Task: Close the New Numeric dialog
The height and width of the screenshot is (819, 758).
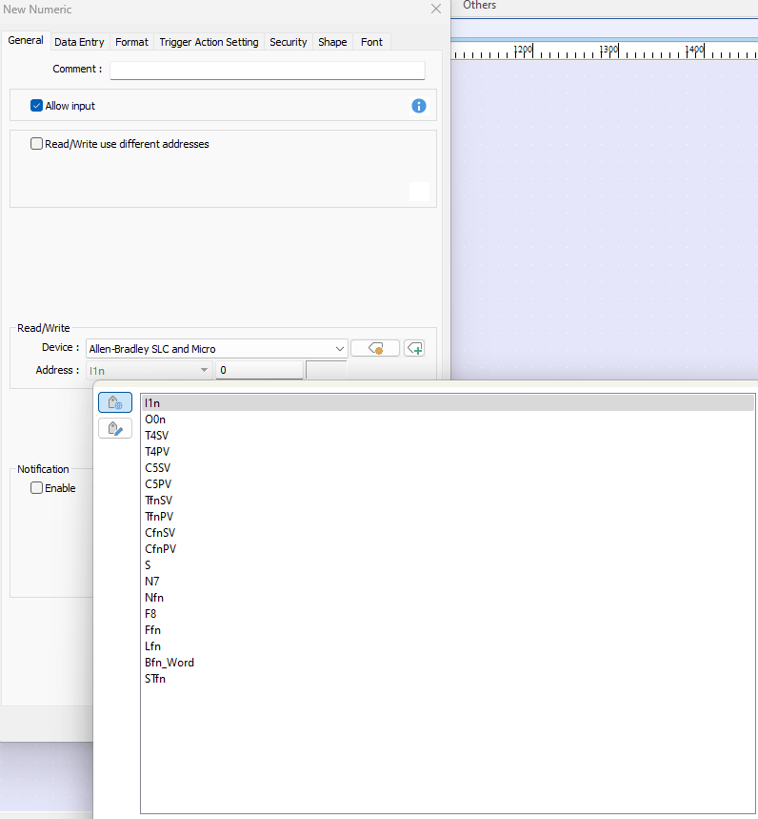Action: pos(436,9)
